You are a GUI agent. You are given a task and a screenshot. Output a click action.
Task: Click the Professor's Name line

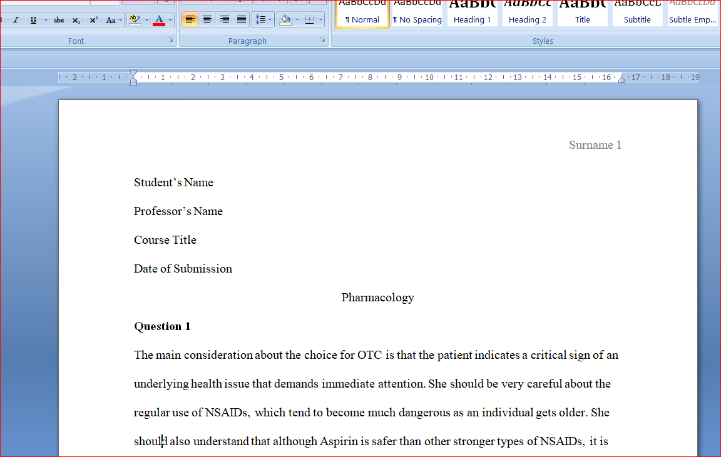point(178,211)
